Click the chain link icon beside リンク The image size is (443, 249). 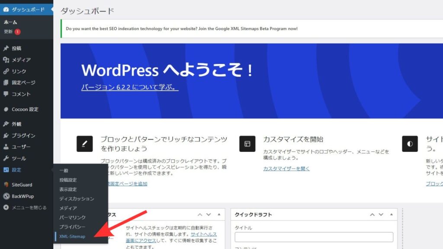coord(6,71)
